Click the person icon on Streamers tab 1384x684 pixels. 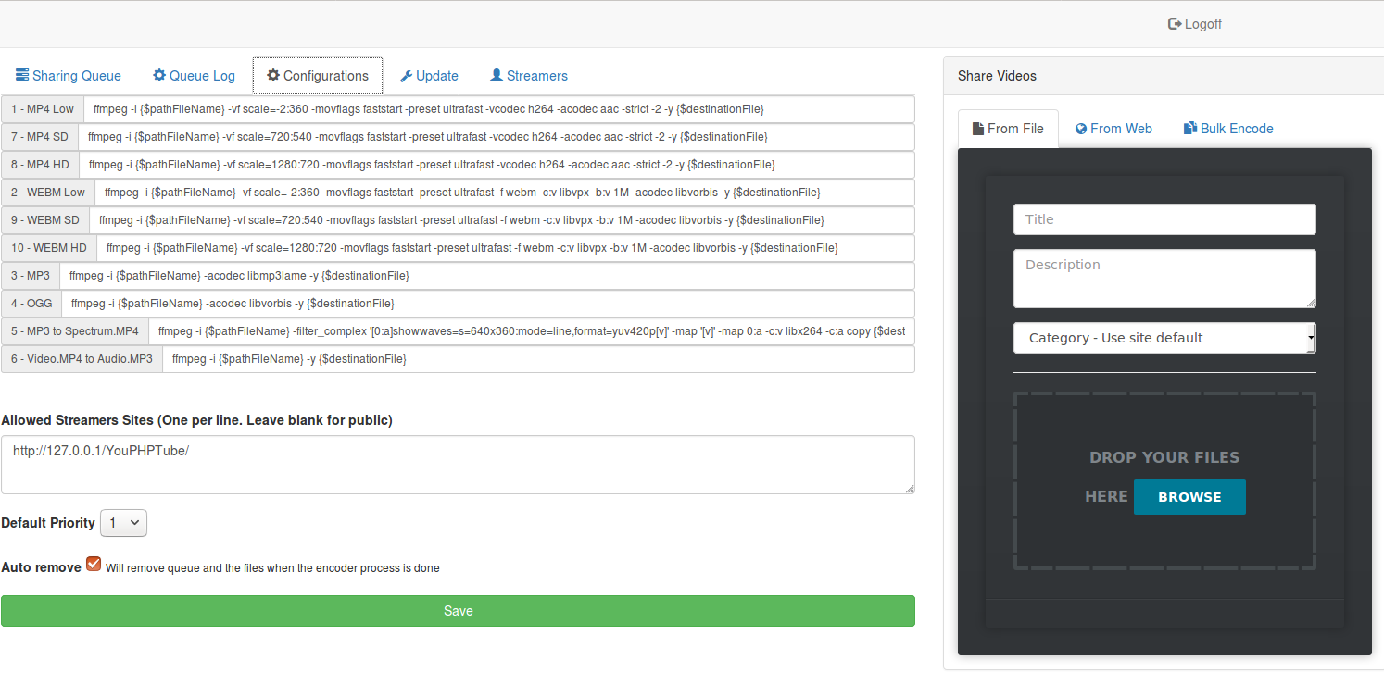[x=495, y=75]
